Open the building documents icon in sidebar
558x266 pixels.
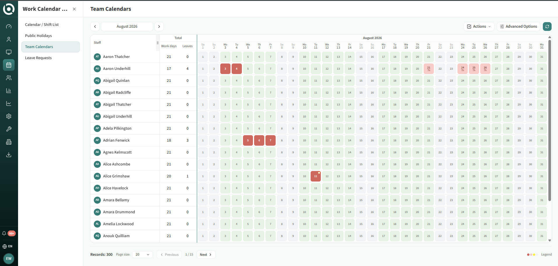click(9, 142)
